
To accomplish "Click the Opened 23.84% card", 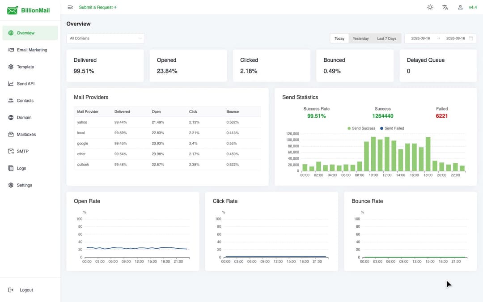I will [188, 66].
